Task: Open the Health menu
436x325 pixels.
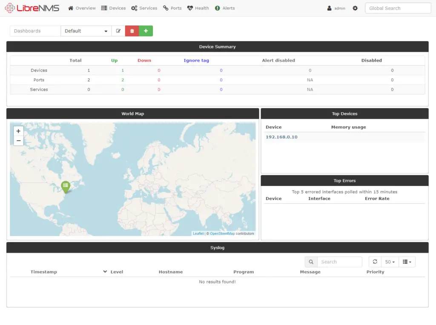Action: (198, 8)
